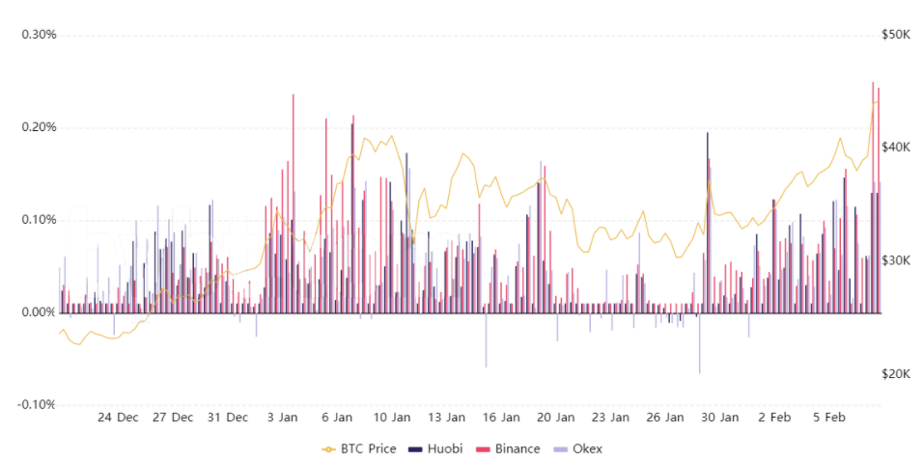This screenshot has height=460, width=924.
Task: Toggle the BTC Price legend entry
Action: (359, 448)
